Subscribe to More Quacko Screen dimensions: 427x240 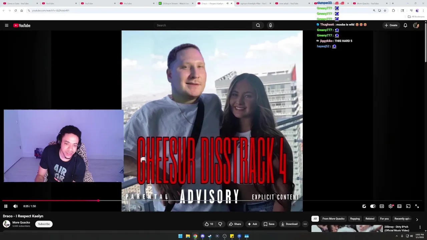(x=44, y=224)
